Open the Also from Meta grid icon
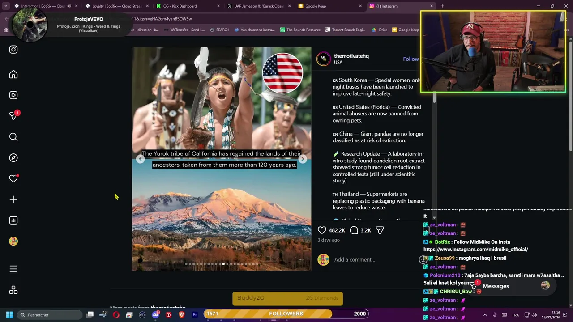 [13, 290]
